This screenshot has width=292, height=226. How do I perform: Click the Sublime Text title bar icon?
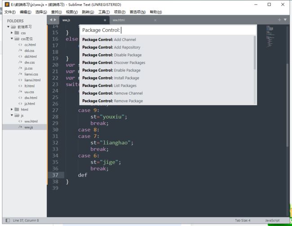coord(7,4)
